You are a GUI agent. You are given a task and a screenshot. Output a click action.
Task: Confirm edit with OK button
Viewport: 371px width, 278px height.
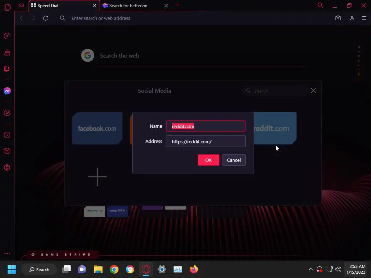pyautogui.click(x=208, y=160)
